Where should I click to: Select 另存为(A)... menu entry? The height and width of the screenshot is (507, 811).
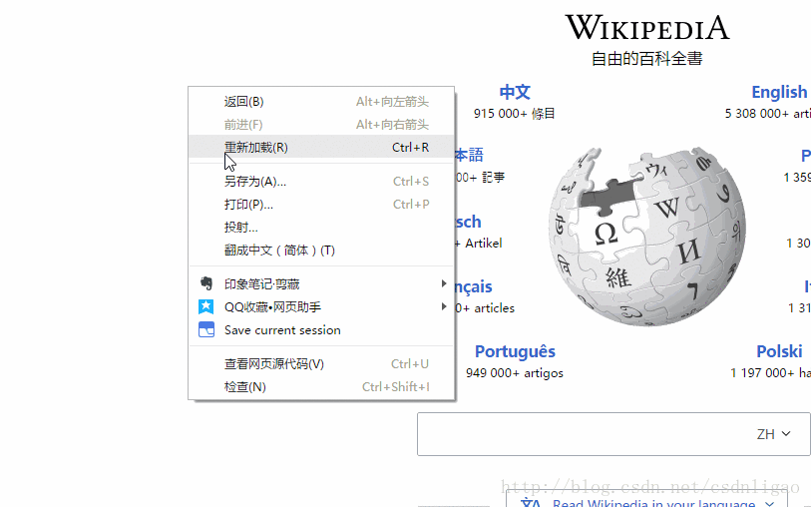321,181
